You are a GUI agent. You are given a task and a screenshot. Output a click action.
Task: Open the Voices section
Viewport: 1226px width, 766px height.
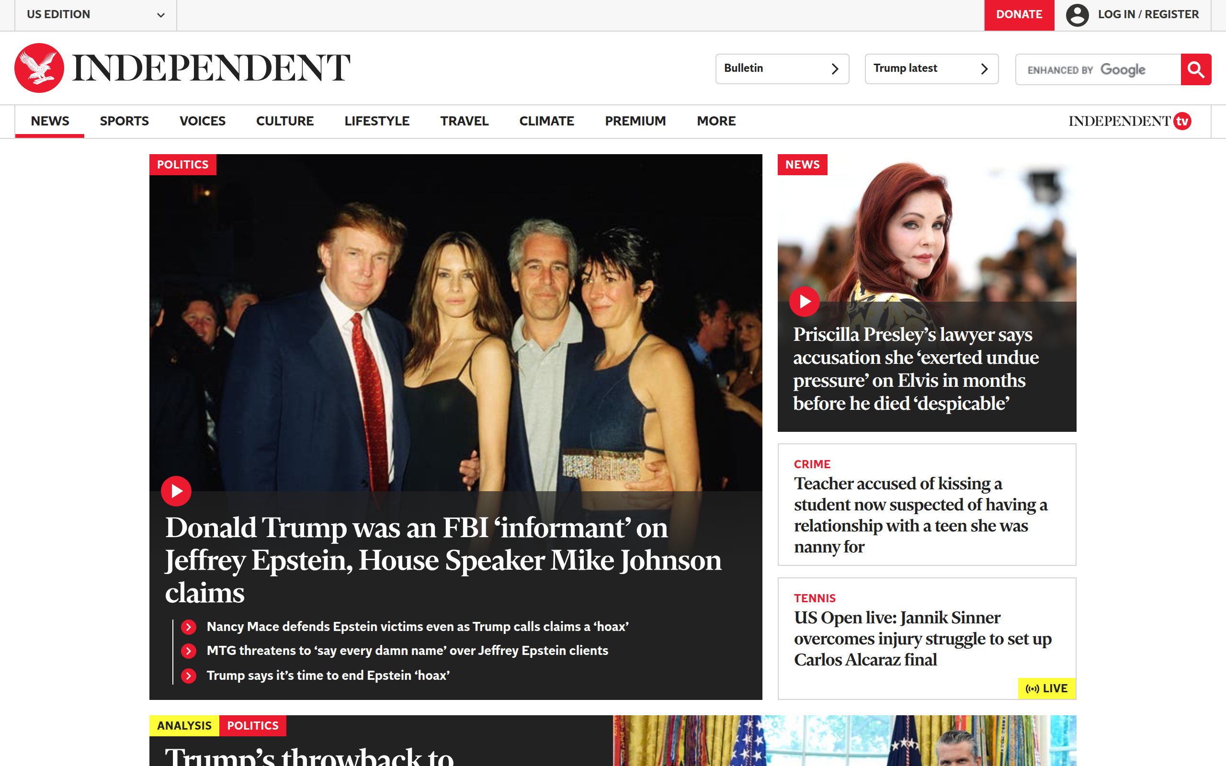tap(202, 121)
